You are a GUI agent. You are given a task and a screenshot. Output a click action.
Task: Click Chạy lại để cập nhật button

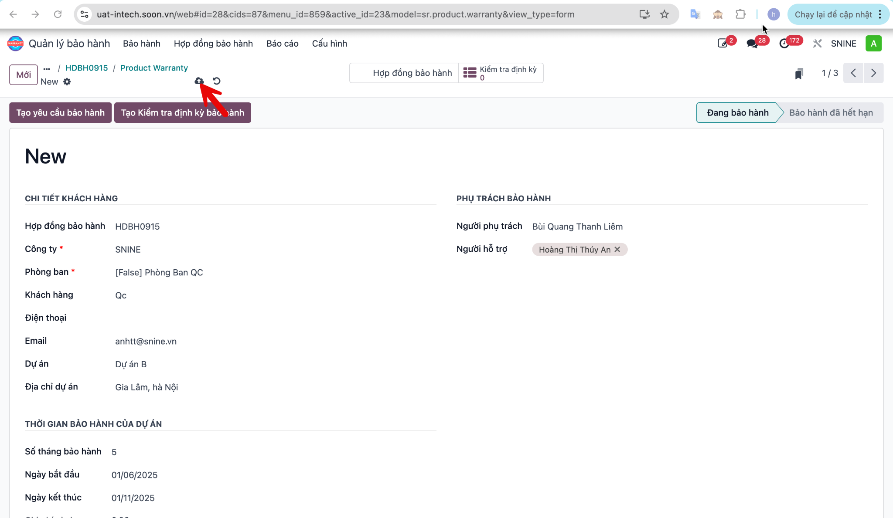pos(833,14)
